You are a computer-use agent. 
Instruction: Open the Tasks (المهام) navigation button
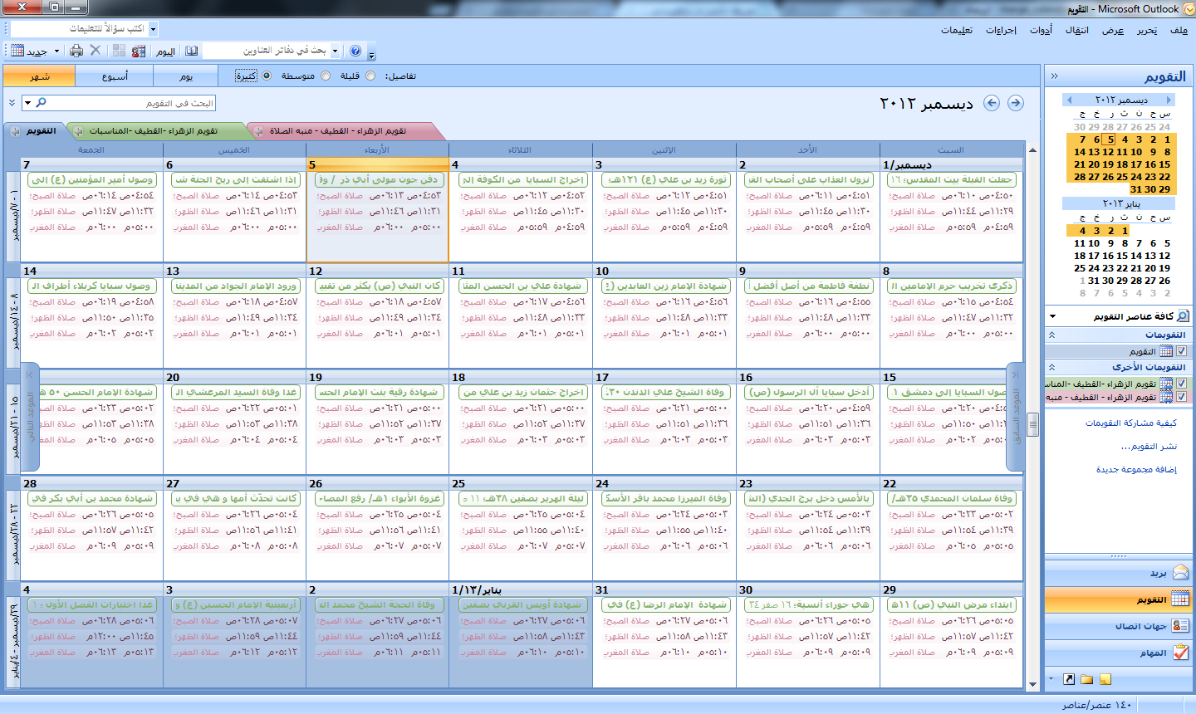[x=1117, y=653]
